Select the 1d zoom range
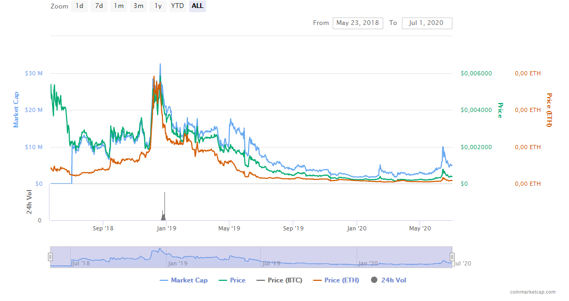 79,6
